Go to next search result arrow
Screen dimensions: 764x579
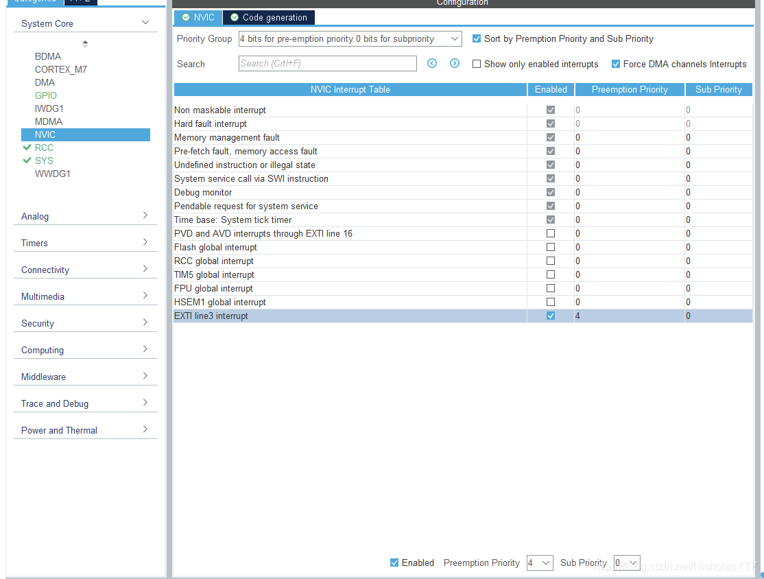[x=454, y=63]
